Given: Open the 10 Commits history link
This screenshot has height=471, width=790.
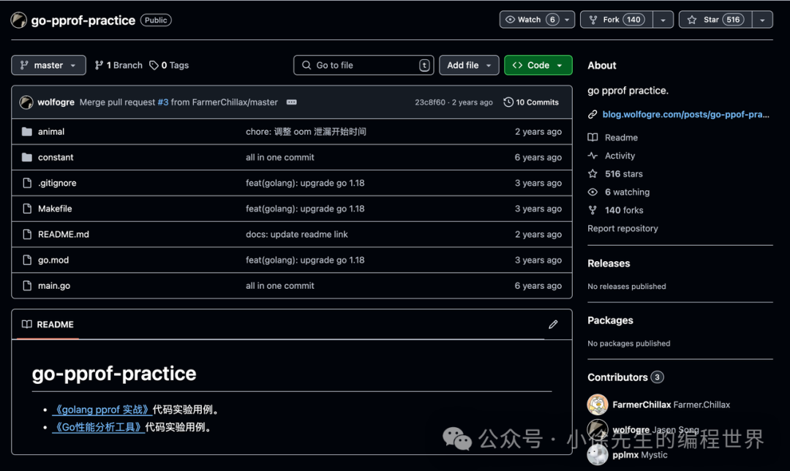Looking at the screenshot, I should click(x=531, y=102).
